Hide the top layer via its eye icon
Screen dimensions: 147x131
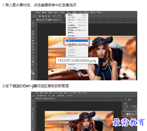tap(125, 114)
